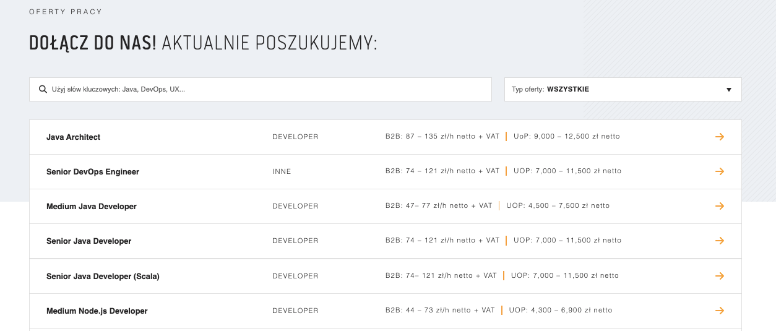Open the Medium Java Developer offer arrow

tap(720, 206)
